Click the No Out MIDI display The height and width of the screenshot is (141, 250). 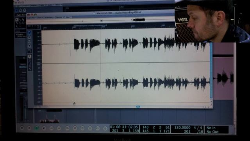pyautogui.click(x=212, y=132)
